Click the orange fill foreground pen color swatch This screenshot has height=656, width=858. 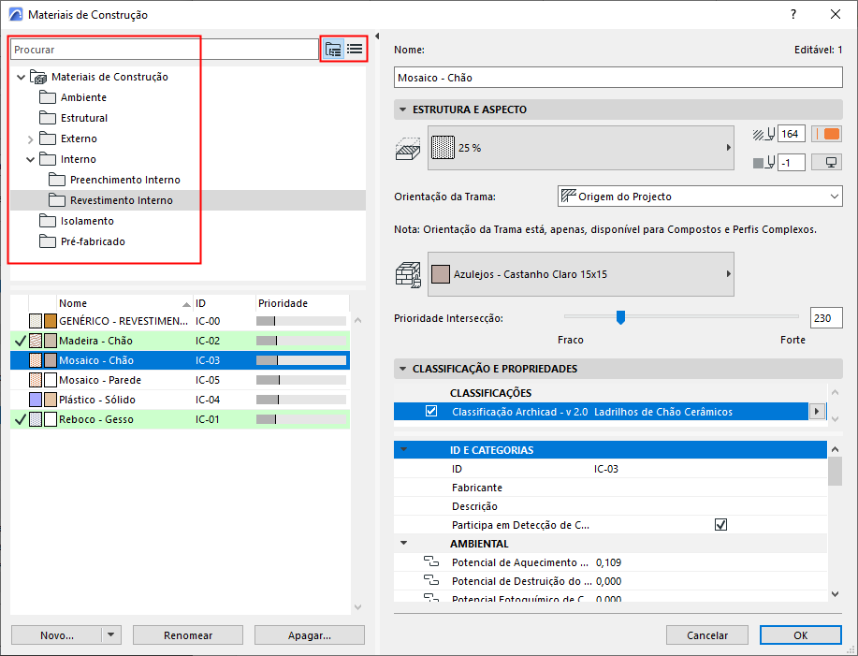[826, 134]
